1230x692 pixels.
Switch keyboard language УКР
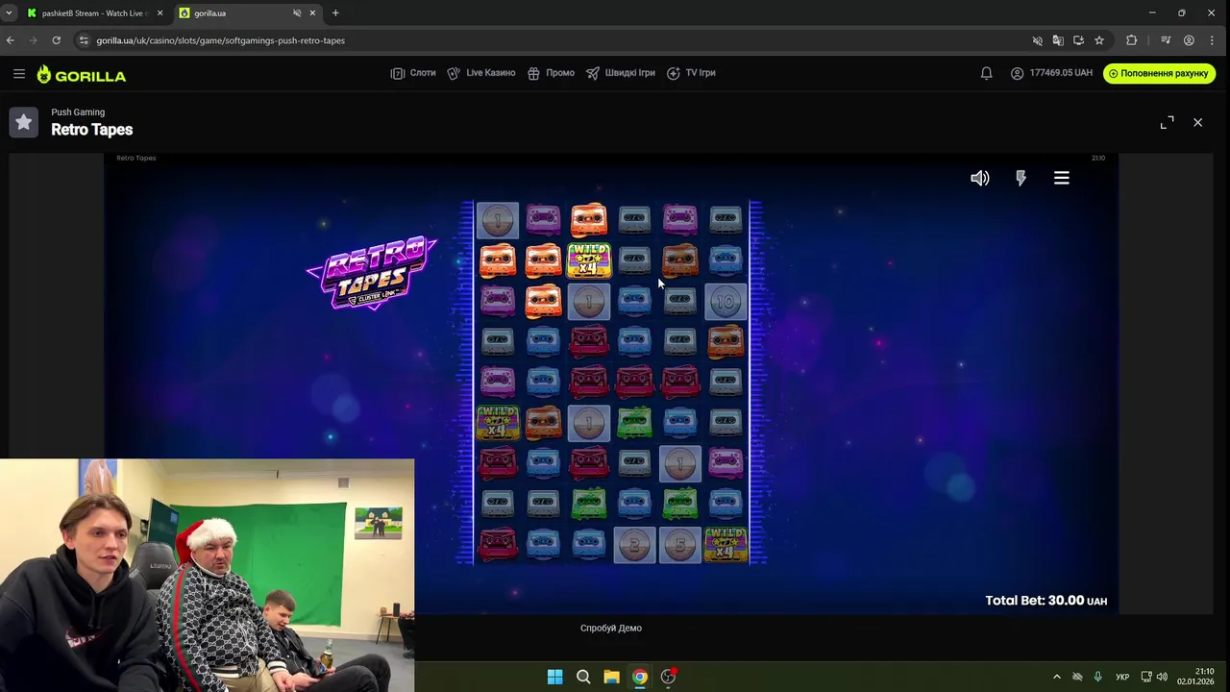(x=1122, y=677)
